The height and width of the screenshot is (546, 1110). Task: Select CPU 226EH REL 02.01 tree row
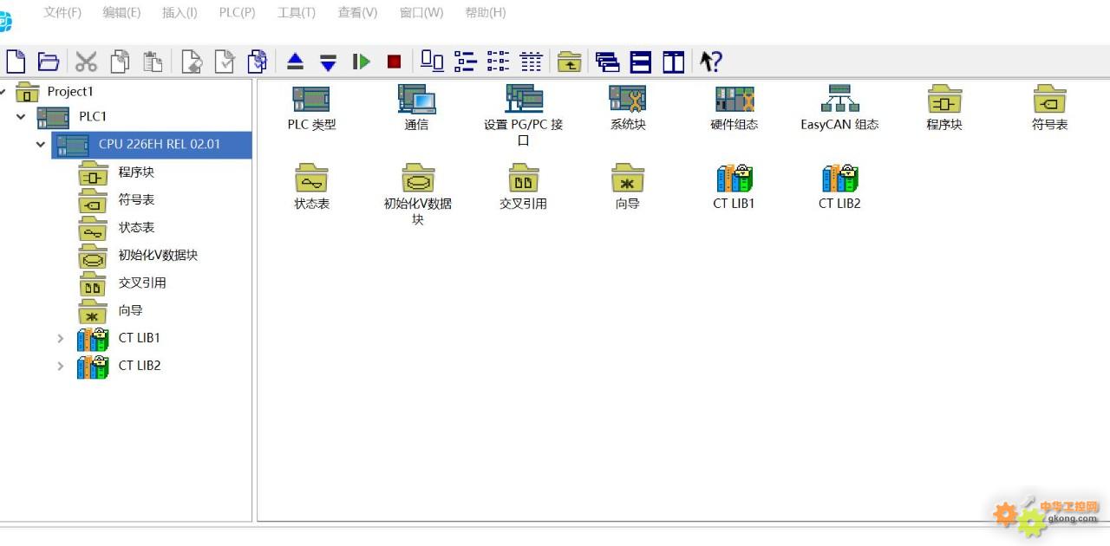click(x=153, y=144)
